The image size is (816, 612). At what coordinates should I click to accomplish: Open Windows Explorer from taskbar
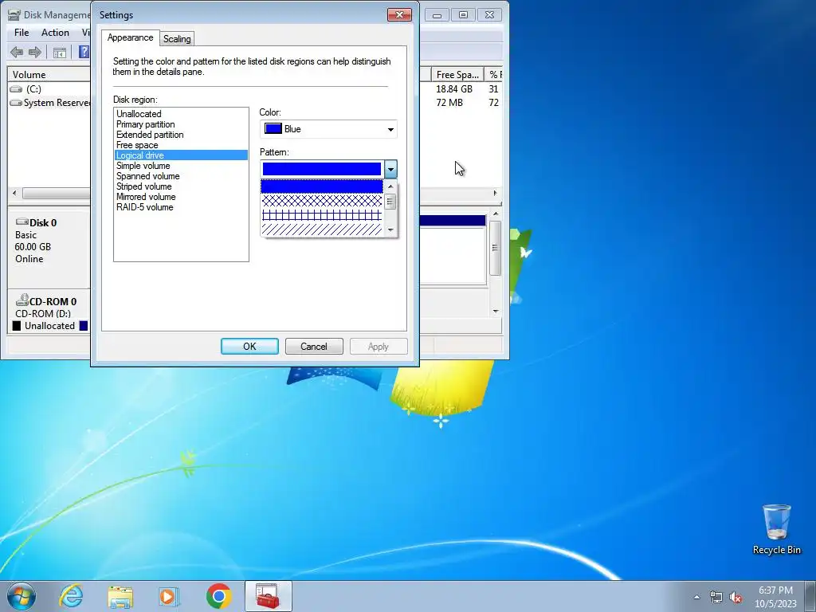pos(120,596)
